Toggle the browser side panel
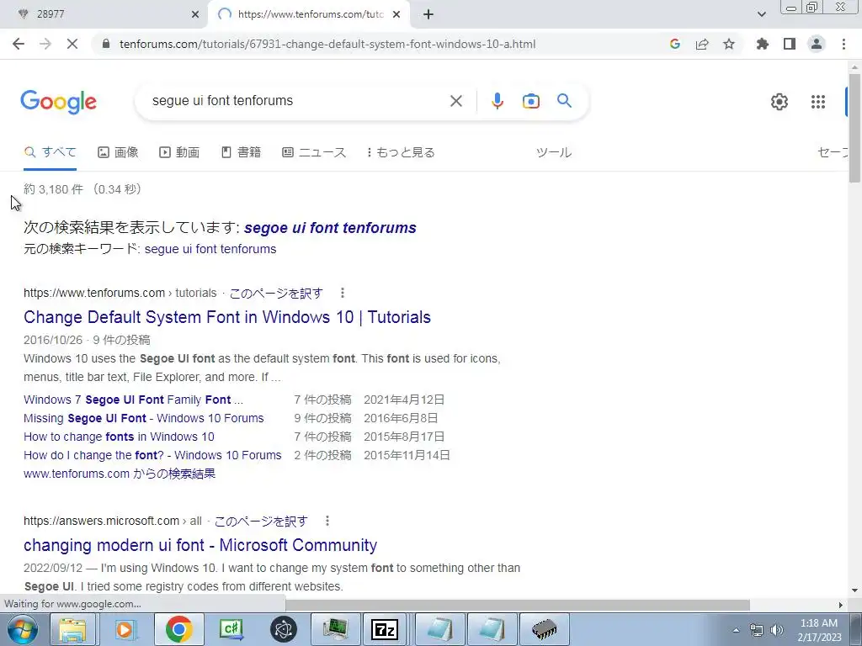862x646 pixels. click(790, 44)
